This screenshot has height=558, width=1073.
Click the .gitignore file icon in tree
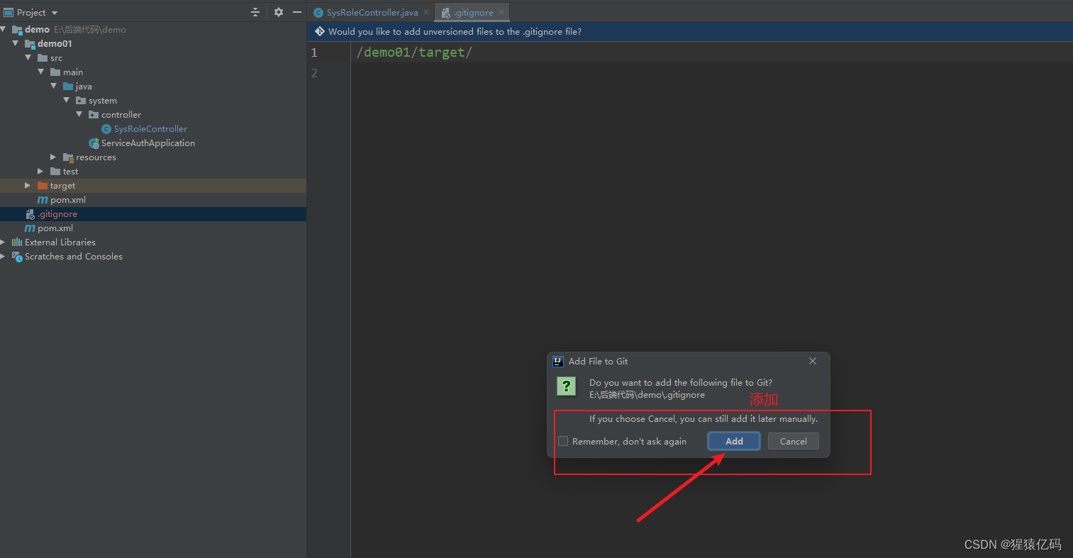click(x=30, y=214)
